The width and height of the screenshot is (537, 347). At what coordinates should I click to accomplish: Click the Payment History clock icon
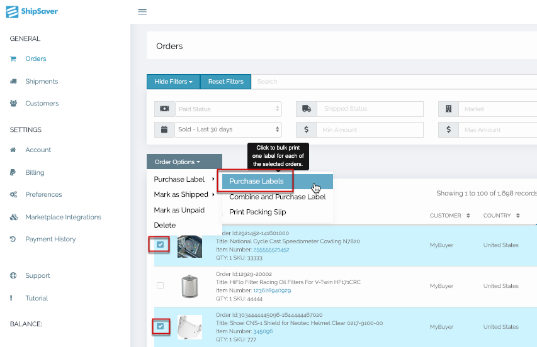pyautogui.click(x=13, y=240)
